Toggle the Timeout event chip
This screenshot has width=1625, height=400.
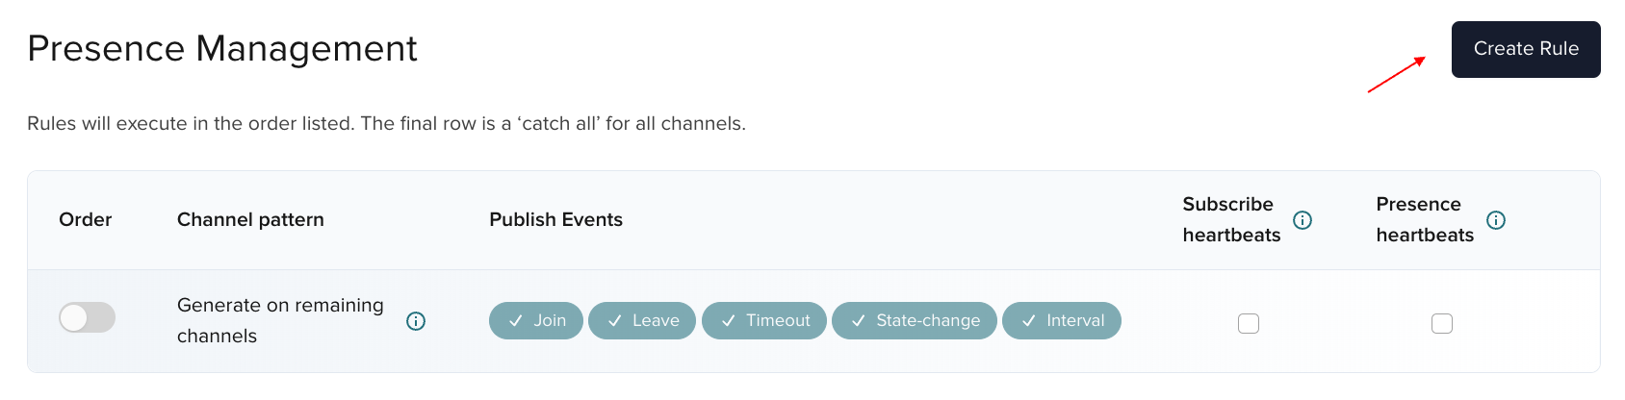coord(764,321)
